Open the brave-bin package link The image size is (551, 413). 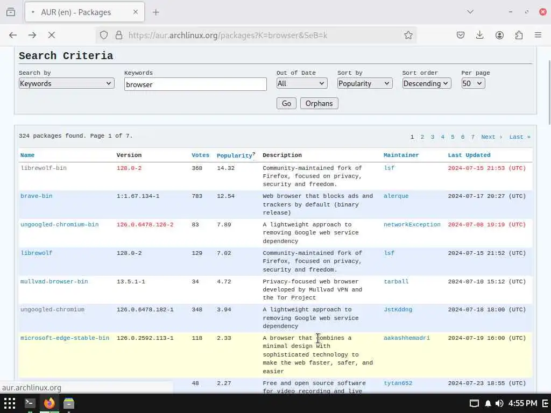pos(36,196)
